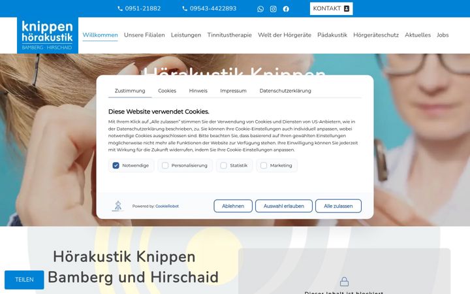Screen dimensions: 470x294
Task: Click the 'Bamberg und Hirschaid' heading
Action: pos(133,277)
